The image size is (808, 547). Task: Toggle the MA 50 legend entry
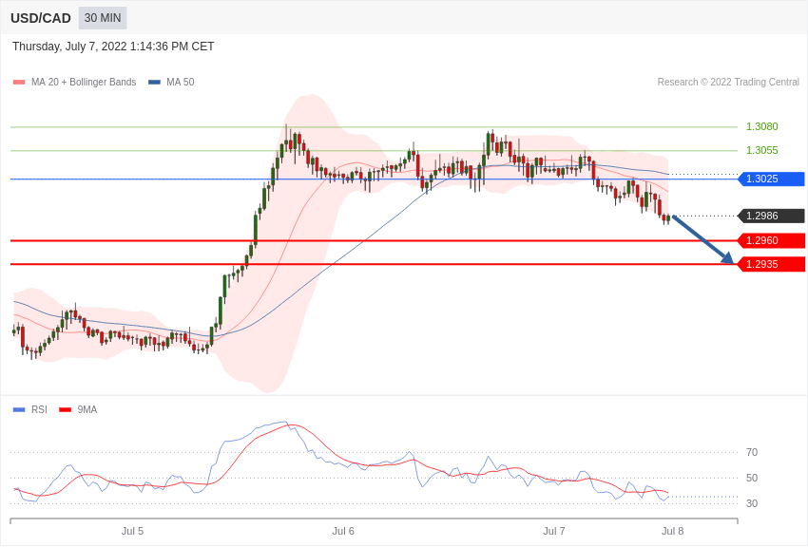pos(171,83)
